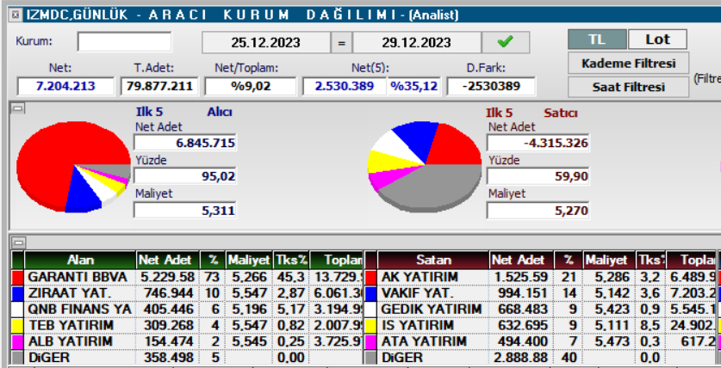The height and width of the screenshot is (368, 721).
Task: Click sellers Net Adet value -4.315.326
Action: [538, 143]
